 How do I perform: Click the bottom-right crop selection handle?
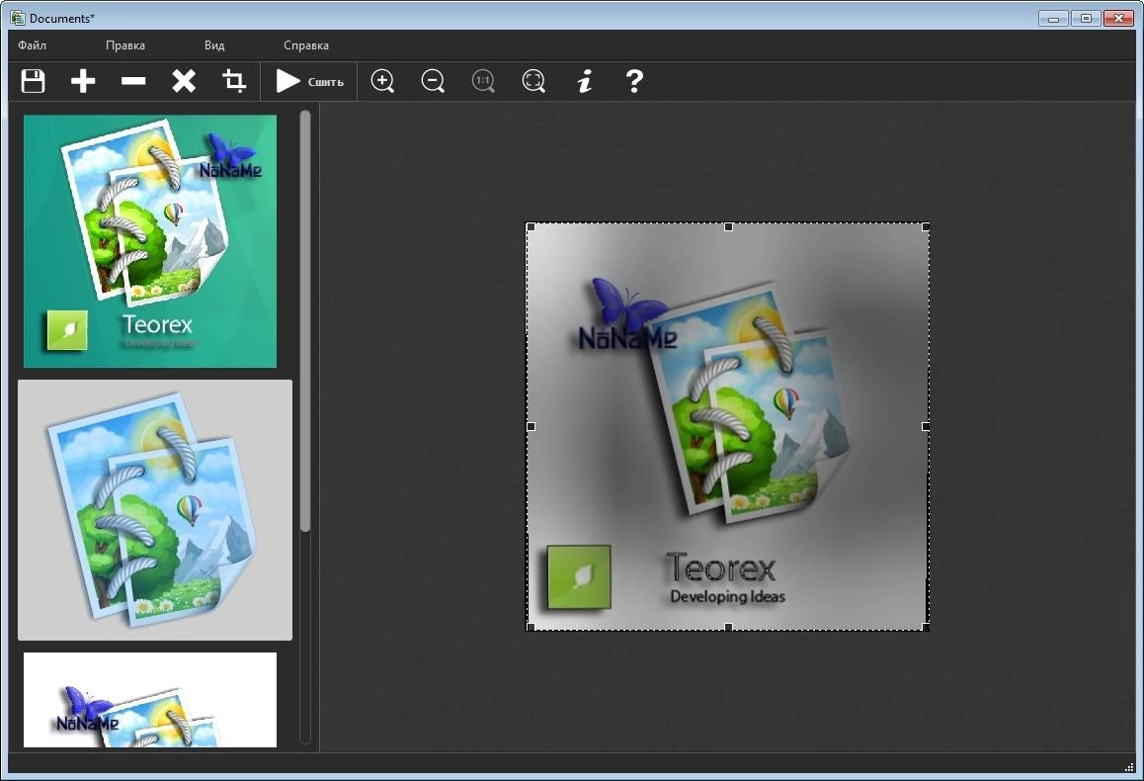point(925,626)
